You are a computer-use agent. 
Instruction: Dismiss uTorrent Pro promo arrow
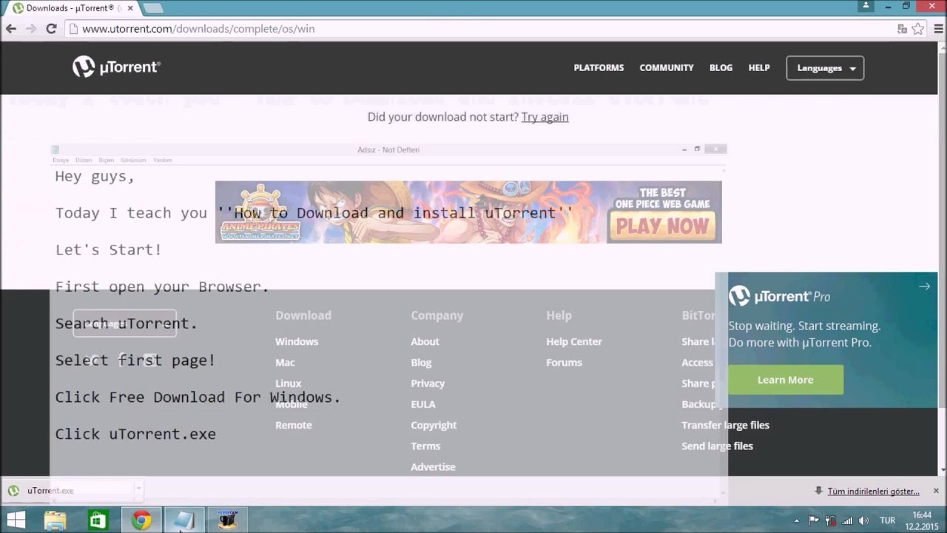tap(924, 286)
